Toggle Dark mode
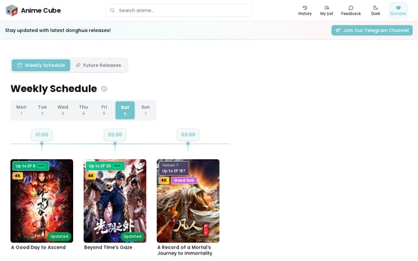The image size is (418, 261). (x=376, y=10)
